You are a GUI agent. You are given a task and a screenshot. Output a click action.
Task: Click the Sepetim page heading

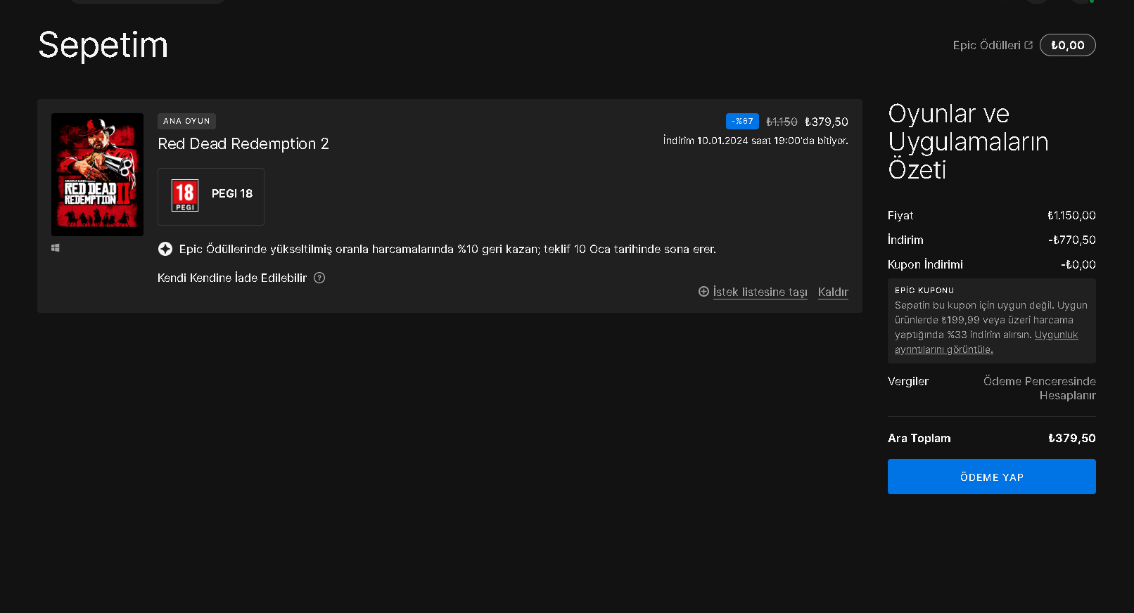pos(103,46)
